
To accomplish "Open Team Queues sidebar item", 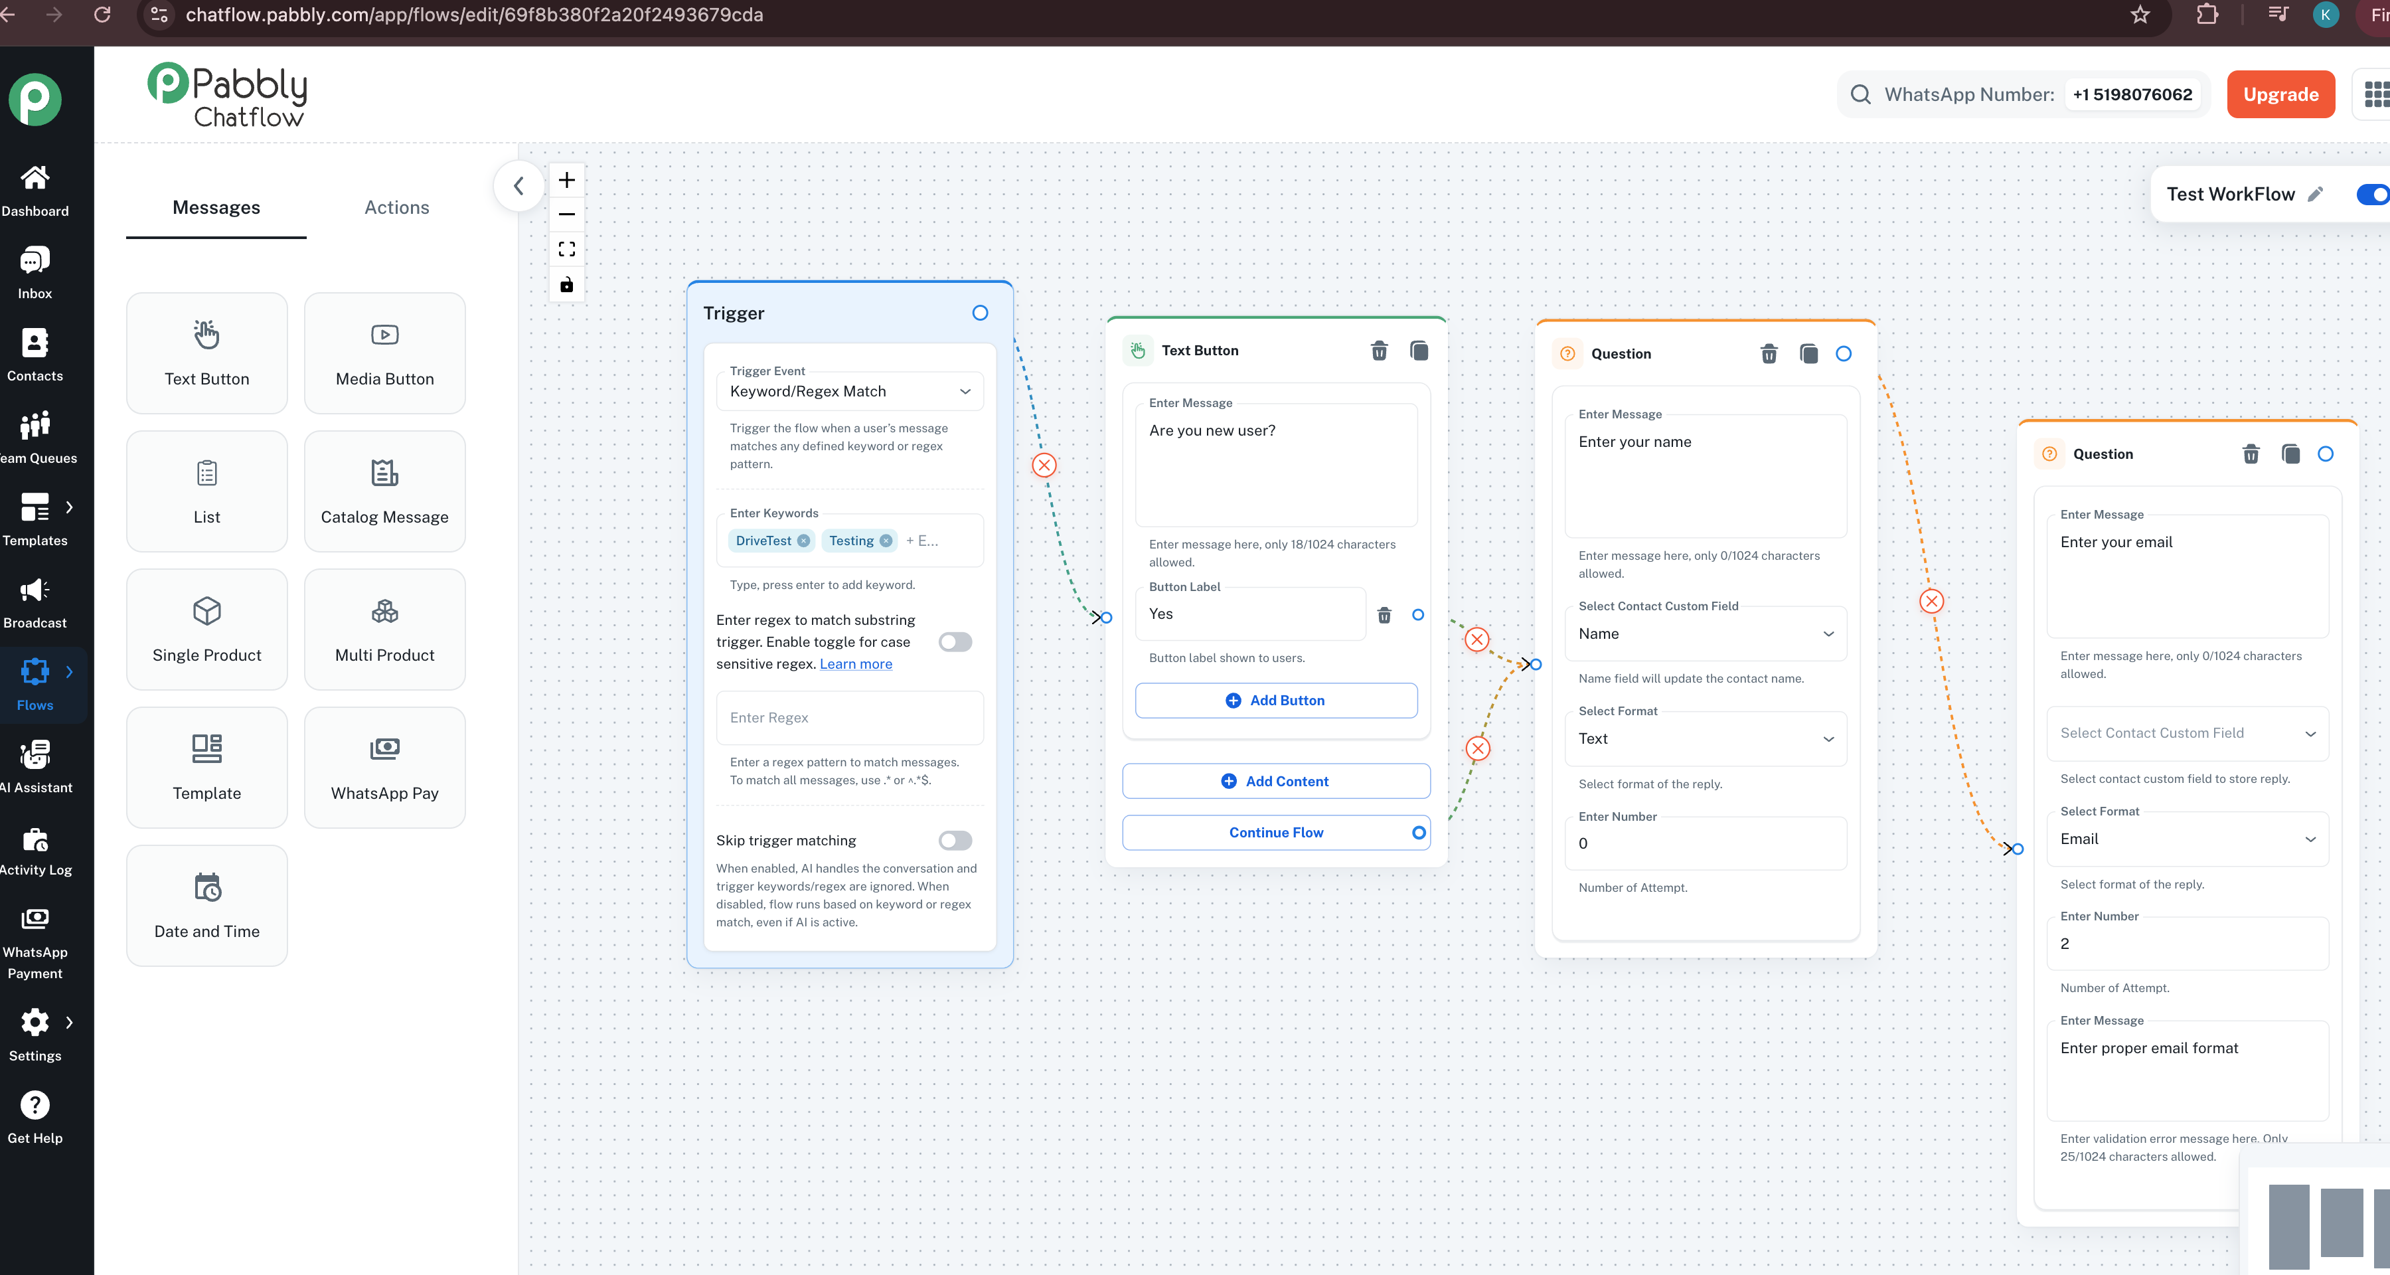I will pyautogui.click(x=35, y=438).
